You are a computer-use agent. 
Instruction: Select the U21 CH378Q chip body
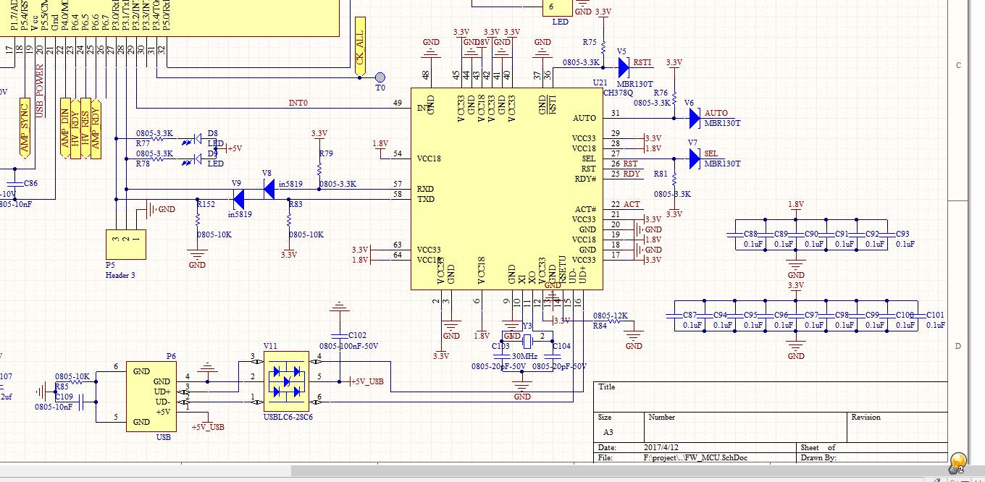pos(507,189)
